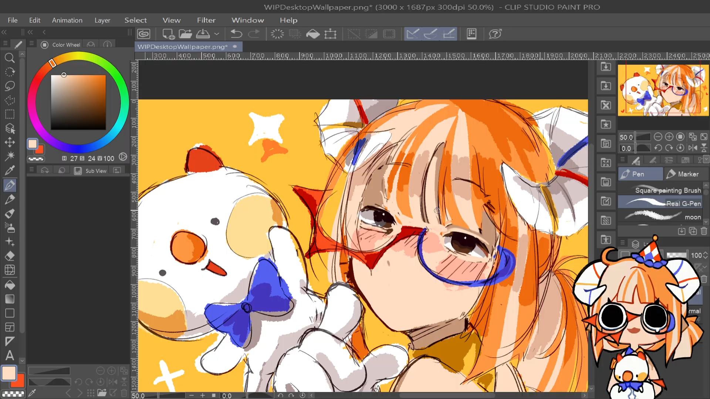Select the Text tool
Image resolution: width=710 pixels, height=399 pixels.
tap(10, 355)
